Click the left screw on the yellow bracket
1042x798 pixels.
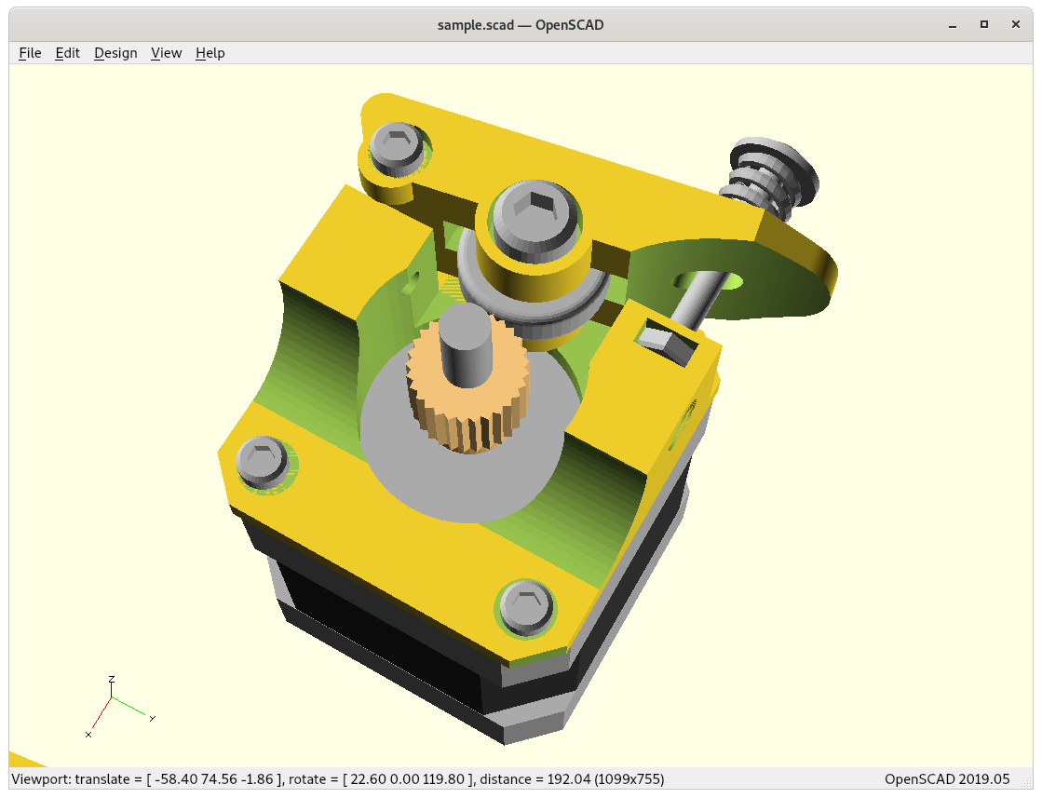point(263,462)
